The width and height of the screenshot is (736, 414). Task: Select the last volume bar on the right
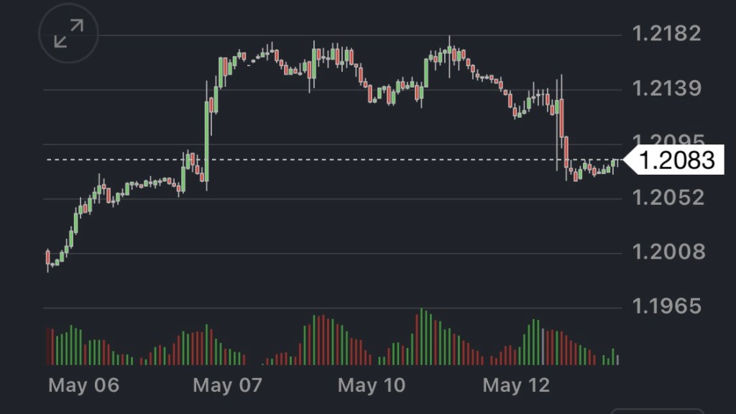coord(617,359)
